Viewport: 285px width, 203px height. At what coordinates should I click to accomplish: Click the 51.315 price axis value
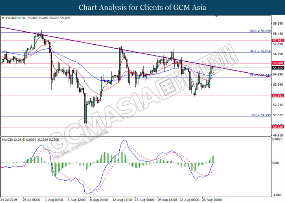278,115
